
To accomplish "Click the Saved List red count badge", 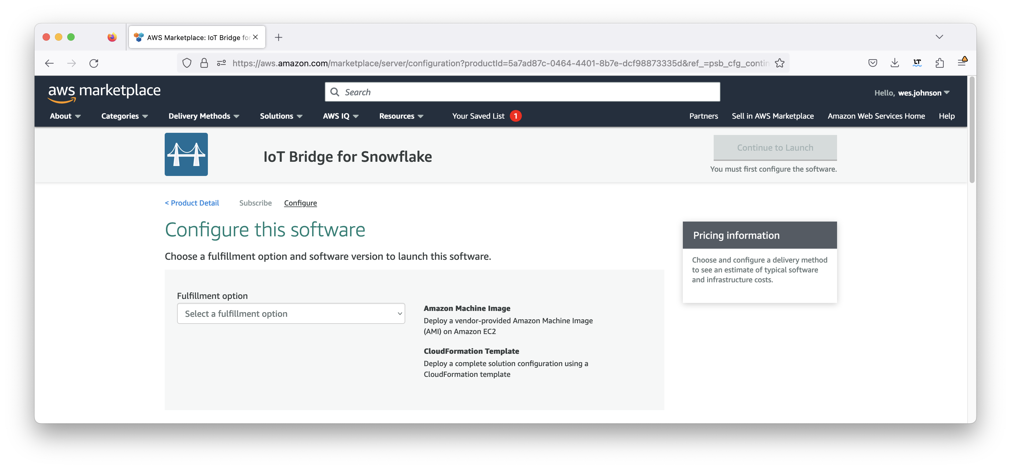I will (x=515, y=116).
